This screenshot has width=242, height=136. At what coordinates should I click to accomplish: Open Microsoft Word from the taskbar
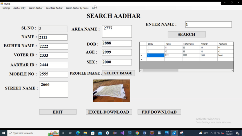pos(144,133)
